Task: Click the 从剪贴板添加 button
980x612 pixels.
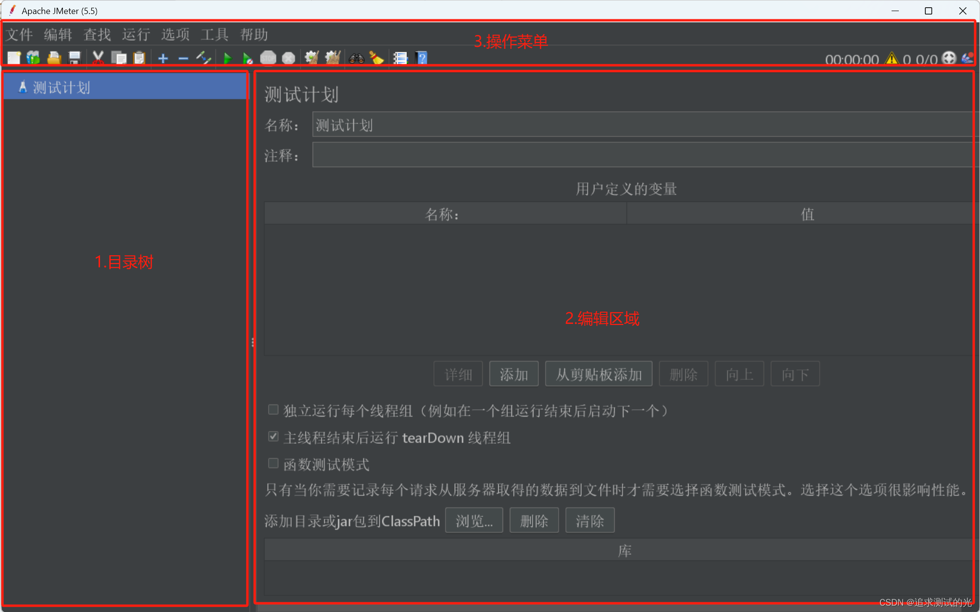Action: click(599, 374)
